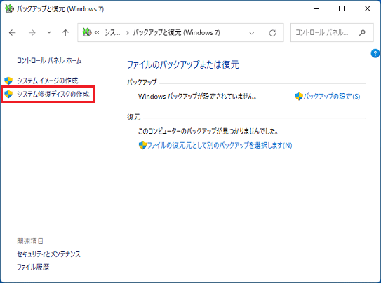Click バックアップと復元 (Windows 7) breadcrumb

tap(176, 32)
